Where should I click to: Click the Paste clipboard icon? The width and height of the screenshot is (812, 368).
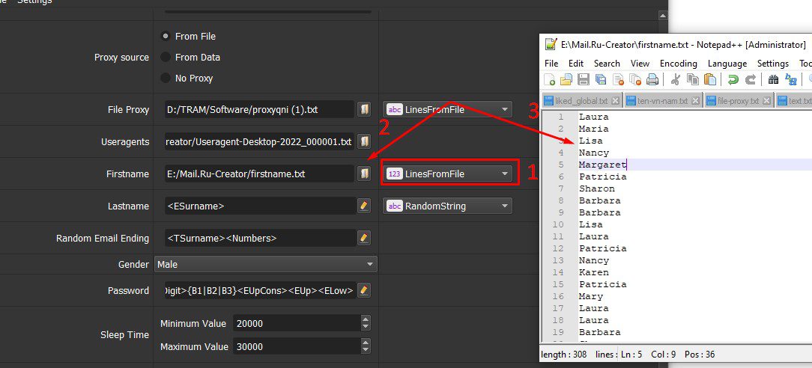[710, 79]
